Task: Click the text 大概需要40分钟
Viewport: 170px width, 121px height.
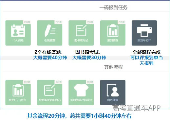Action: (x=50, y=58)
